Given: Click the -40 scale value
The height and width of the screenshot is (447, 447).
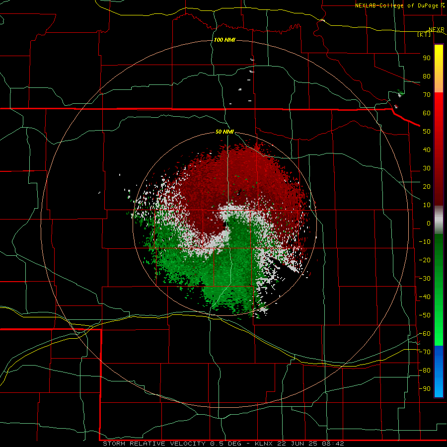Looking at the screenshot, I should (x=425, y=297).
